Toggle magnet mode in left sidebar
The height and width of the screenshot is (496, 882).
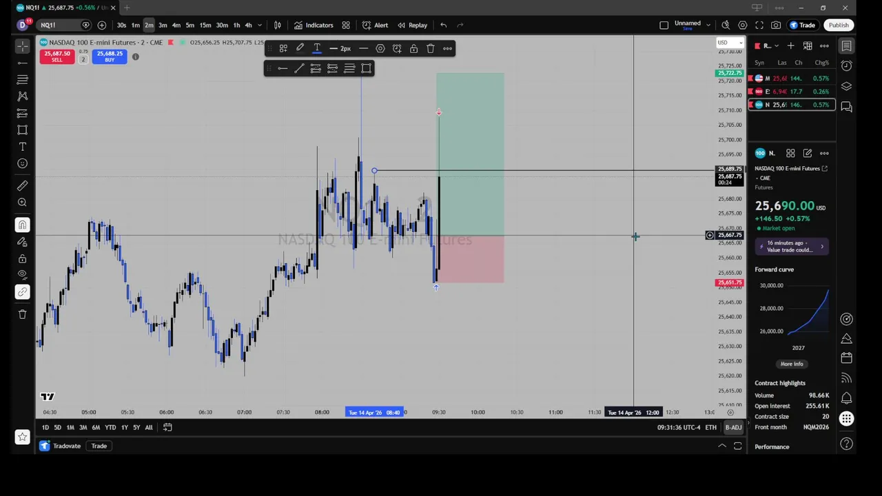22,225
